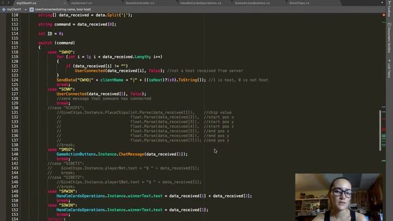Navigate back with the left arrow
The width and height of the screenshot is (393, 221).
click(4, 2)
